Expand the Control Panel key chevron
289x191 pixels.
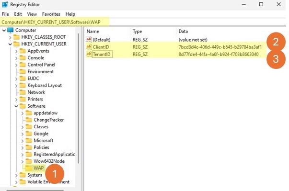(x=16, y=65)
